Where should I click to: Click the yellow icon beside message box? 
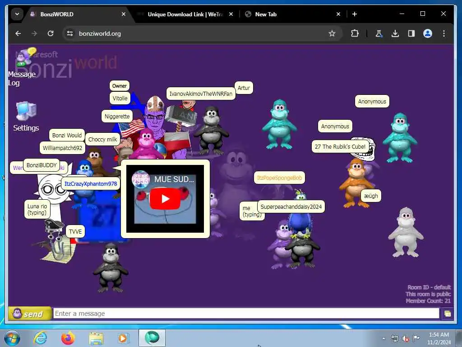pyautogui.click(x=447, y=314)
